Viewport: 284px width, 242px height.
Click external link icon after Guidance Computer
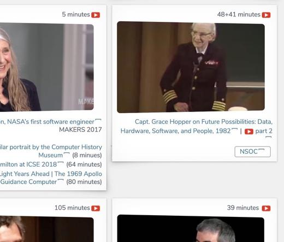pyautogui.click(x=61, y=180)
